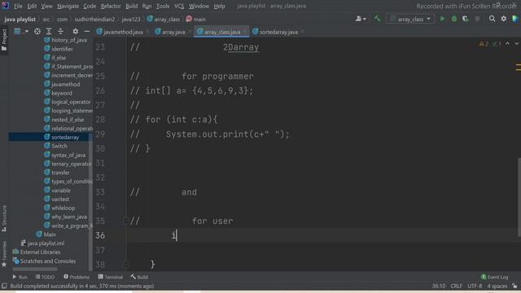Jump to next highlighted error arrow

(x=516, y=43)
